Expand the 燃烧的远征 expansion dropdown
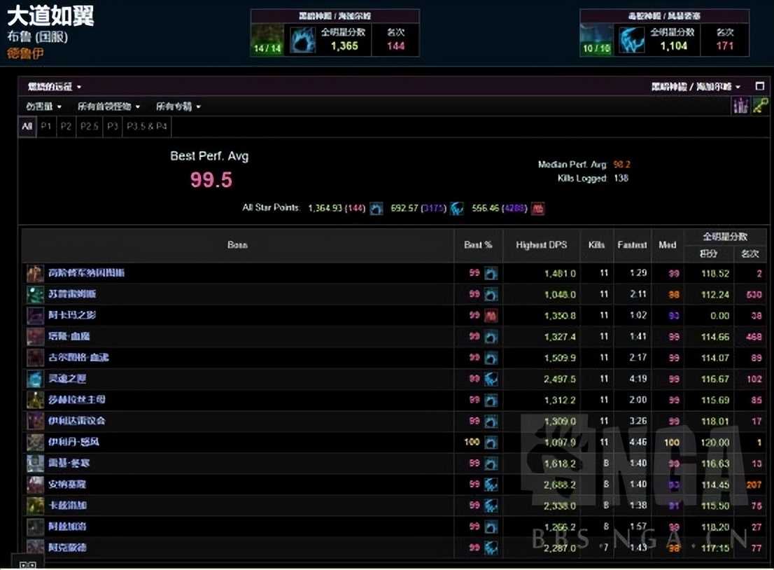This screenshot has width=774, height=570. pyautogui.click(x=55, y=87)
